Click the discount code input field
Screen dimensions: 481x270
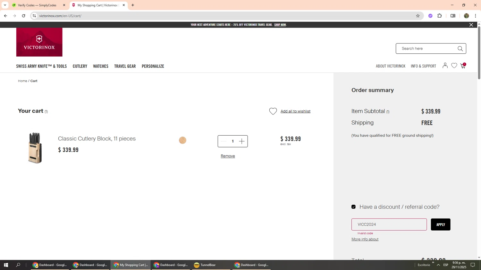click(x=389, y=225)
